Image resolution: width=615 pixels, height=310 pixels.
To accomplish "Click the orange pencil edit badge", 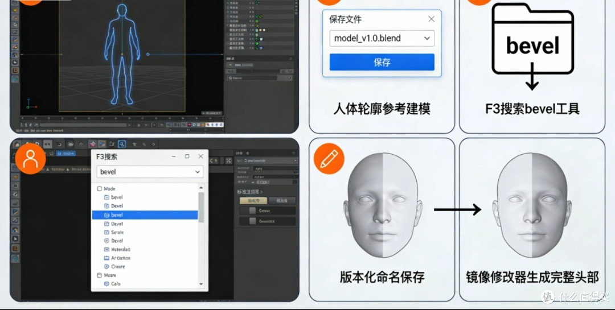I will pos(329,159).
